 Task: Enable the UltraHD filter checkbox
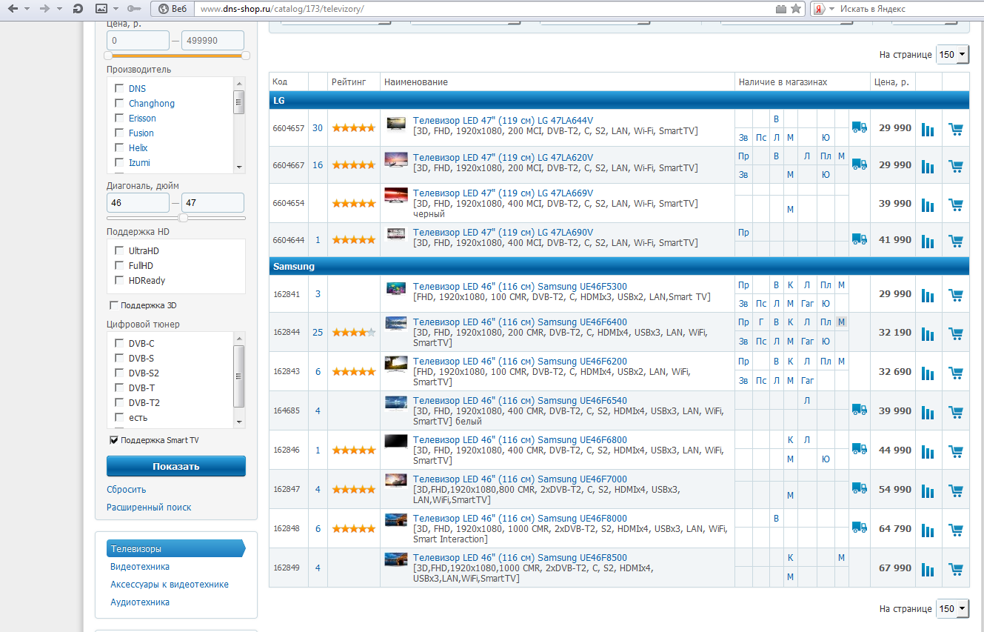(x=118, y=250)
